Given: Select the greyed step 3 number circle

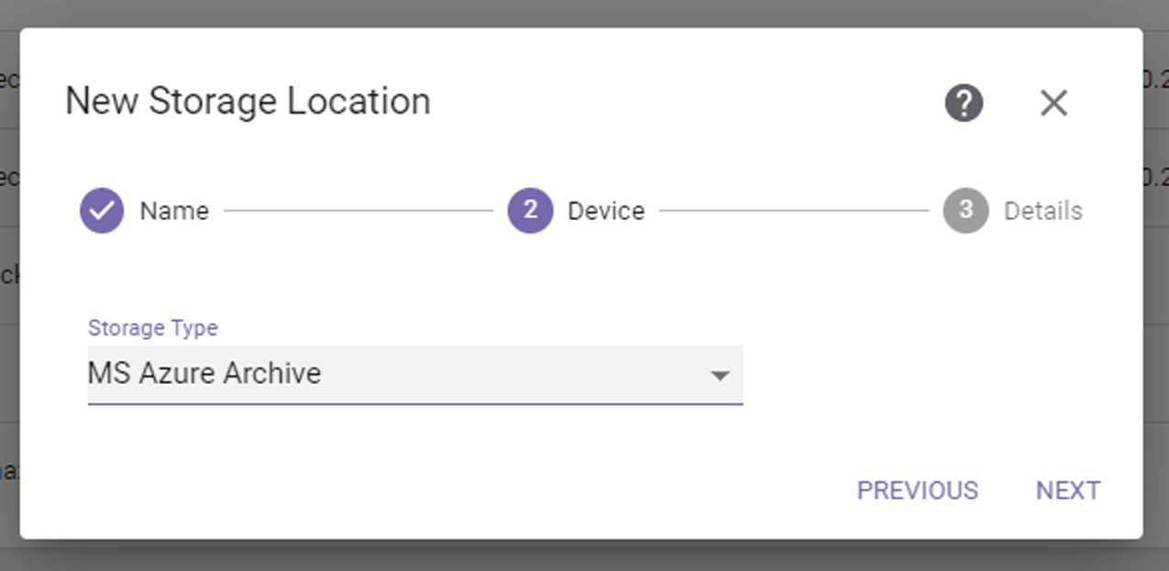Looking at the screenshot, I should [x=965, y=211].
